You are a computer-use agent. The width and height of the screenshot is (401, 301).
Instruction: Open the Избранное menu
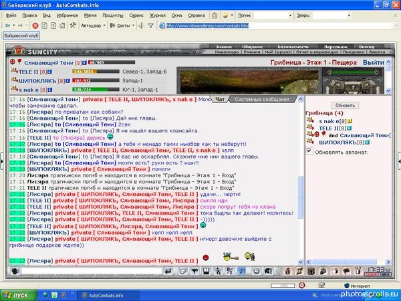[68, 15]
